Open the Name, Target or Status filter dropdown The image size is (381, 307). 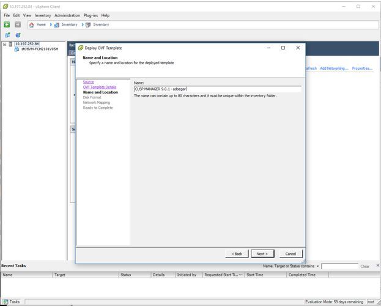pos(317,267)
